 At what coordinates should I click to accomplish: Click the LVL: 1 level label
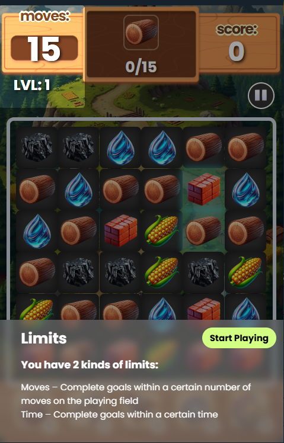point(32,85)
